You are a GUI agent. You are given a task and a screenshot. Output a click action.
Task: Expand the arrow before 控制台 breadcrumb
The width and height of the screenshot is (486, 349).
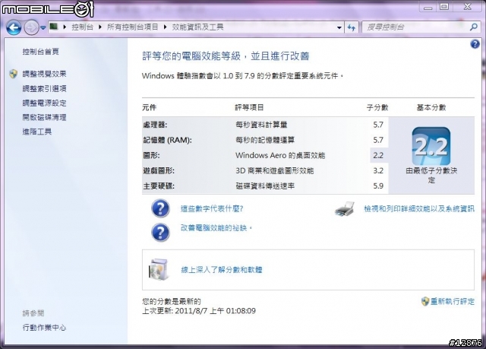coord(65,27)
